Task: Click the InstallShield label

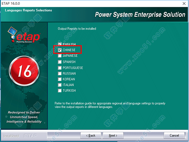Action: click(x=11, y=136)
